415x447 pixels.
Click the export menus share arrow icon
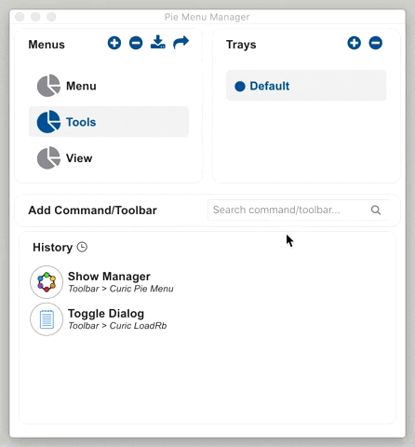[181, 43]
